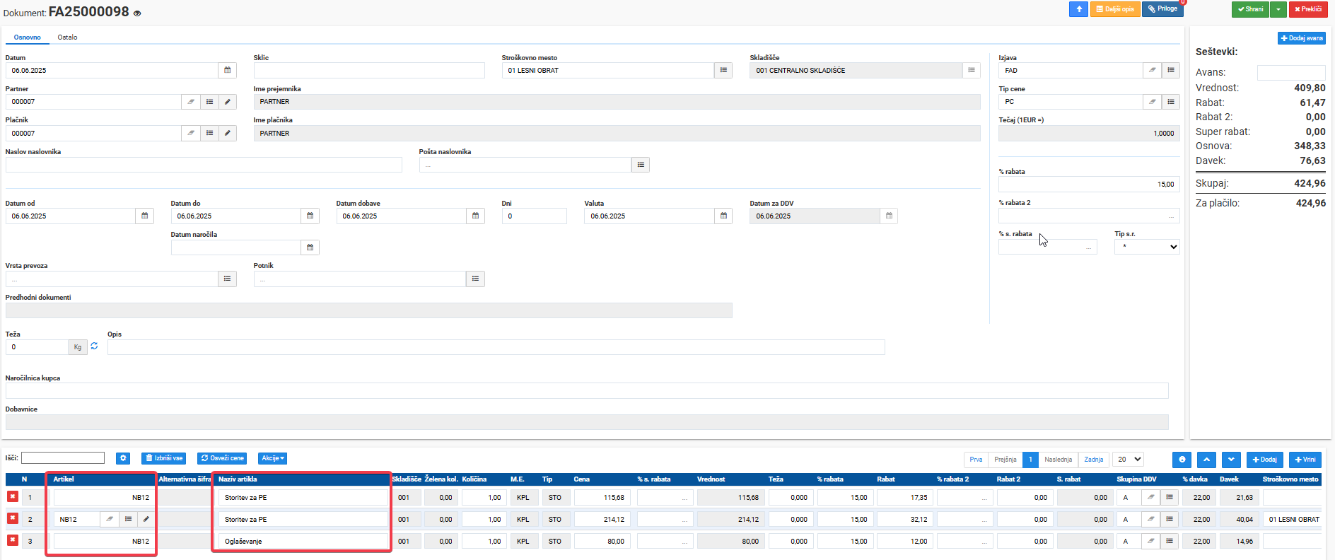
Task: Click Dodaj avans button
Action: 1302,38
